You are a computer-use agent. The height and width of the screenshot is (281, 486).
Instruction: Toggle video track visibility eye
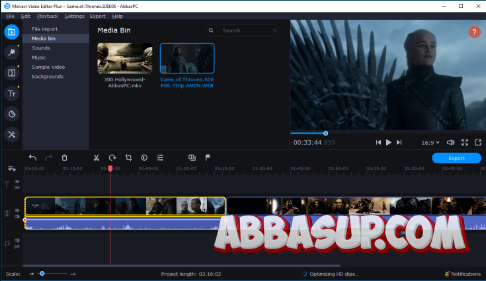[x=17, y=210]
